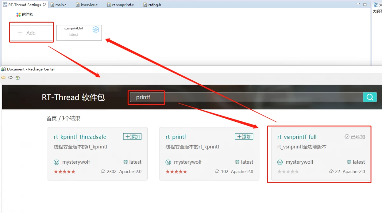Open latest version selector for rt_printf
The image size is (382, 213).
244,162
